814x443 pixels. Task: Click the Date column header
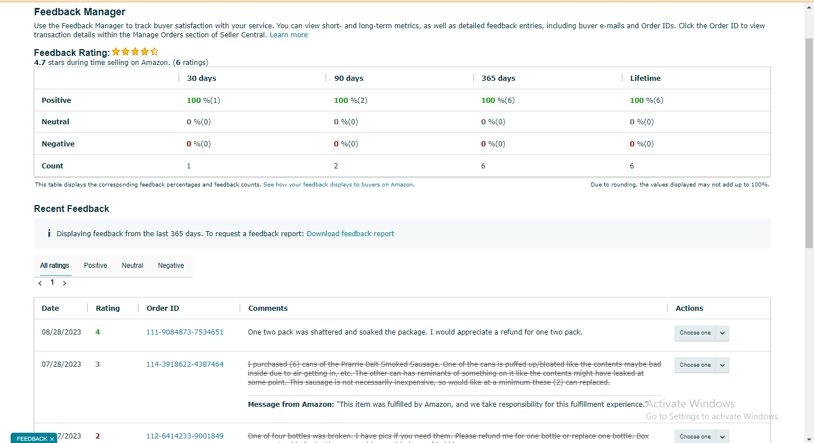(50, 309)
